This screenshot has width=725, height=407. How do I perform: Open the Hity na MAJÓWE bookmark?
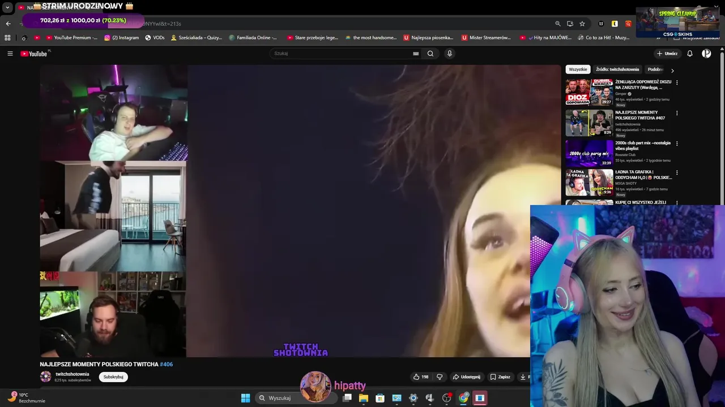(546, 38)
